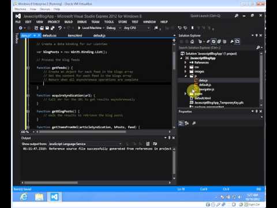Viewport: 277px width, 208px height.
Task: Click the Save All toolbar icon
Action: [x=53, y=28]
